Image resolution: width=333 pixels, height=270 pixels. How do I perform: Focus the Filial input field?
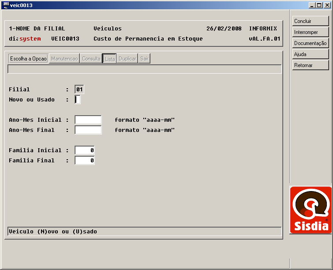click(79, 90)
